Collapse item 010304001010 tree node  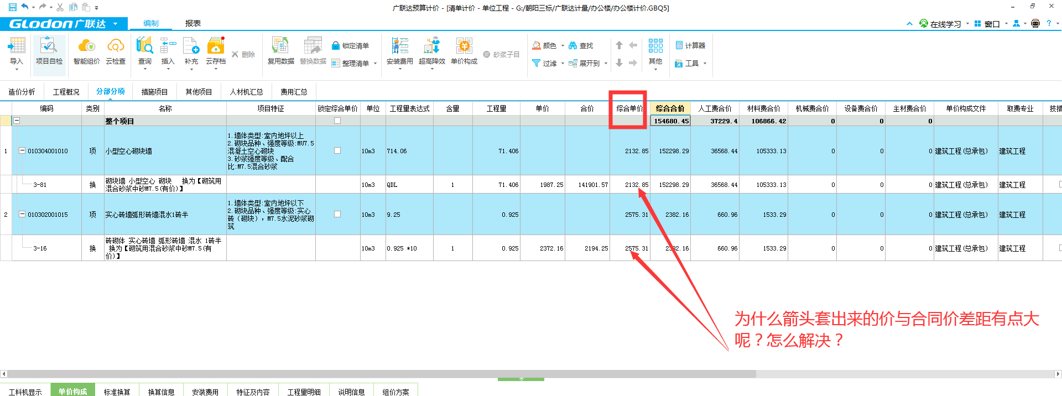pyautogui.click(x=22, y=150)
